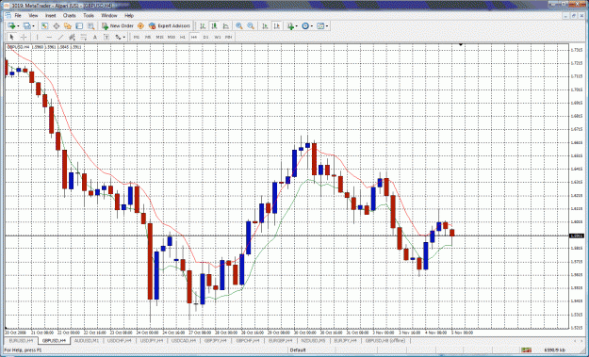Select the Crosshair tool
Screen dimensions: 589x357
(x=24, y=37)
